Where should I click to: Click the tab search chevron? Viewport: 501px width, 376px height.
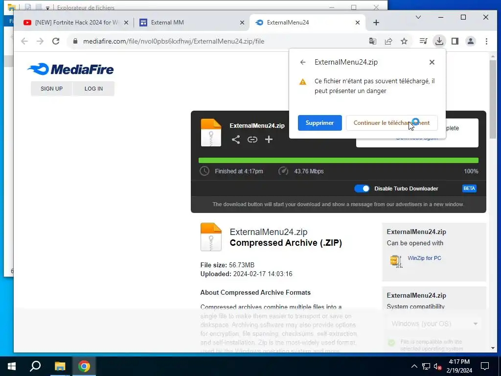(x=418, y=17)
